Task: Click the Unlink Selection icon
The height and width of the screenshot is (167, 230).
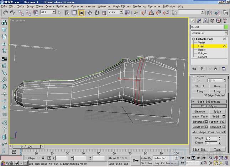Action: tap(28, 13)
